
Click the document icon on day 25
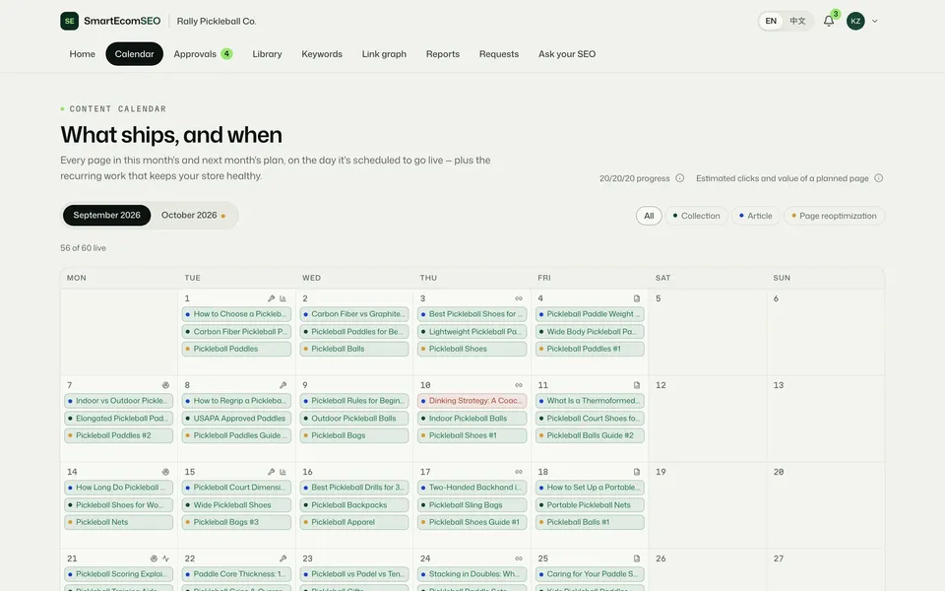coord(637,559)
